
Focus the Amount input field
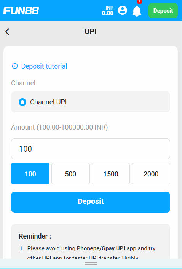(x=91, y=149)
